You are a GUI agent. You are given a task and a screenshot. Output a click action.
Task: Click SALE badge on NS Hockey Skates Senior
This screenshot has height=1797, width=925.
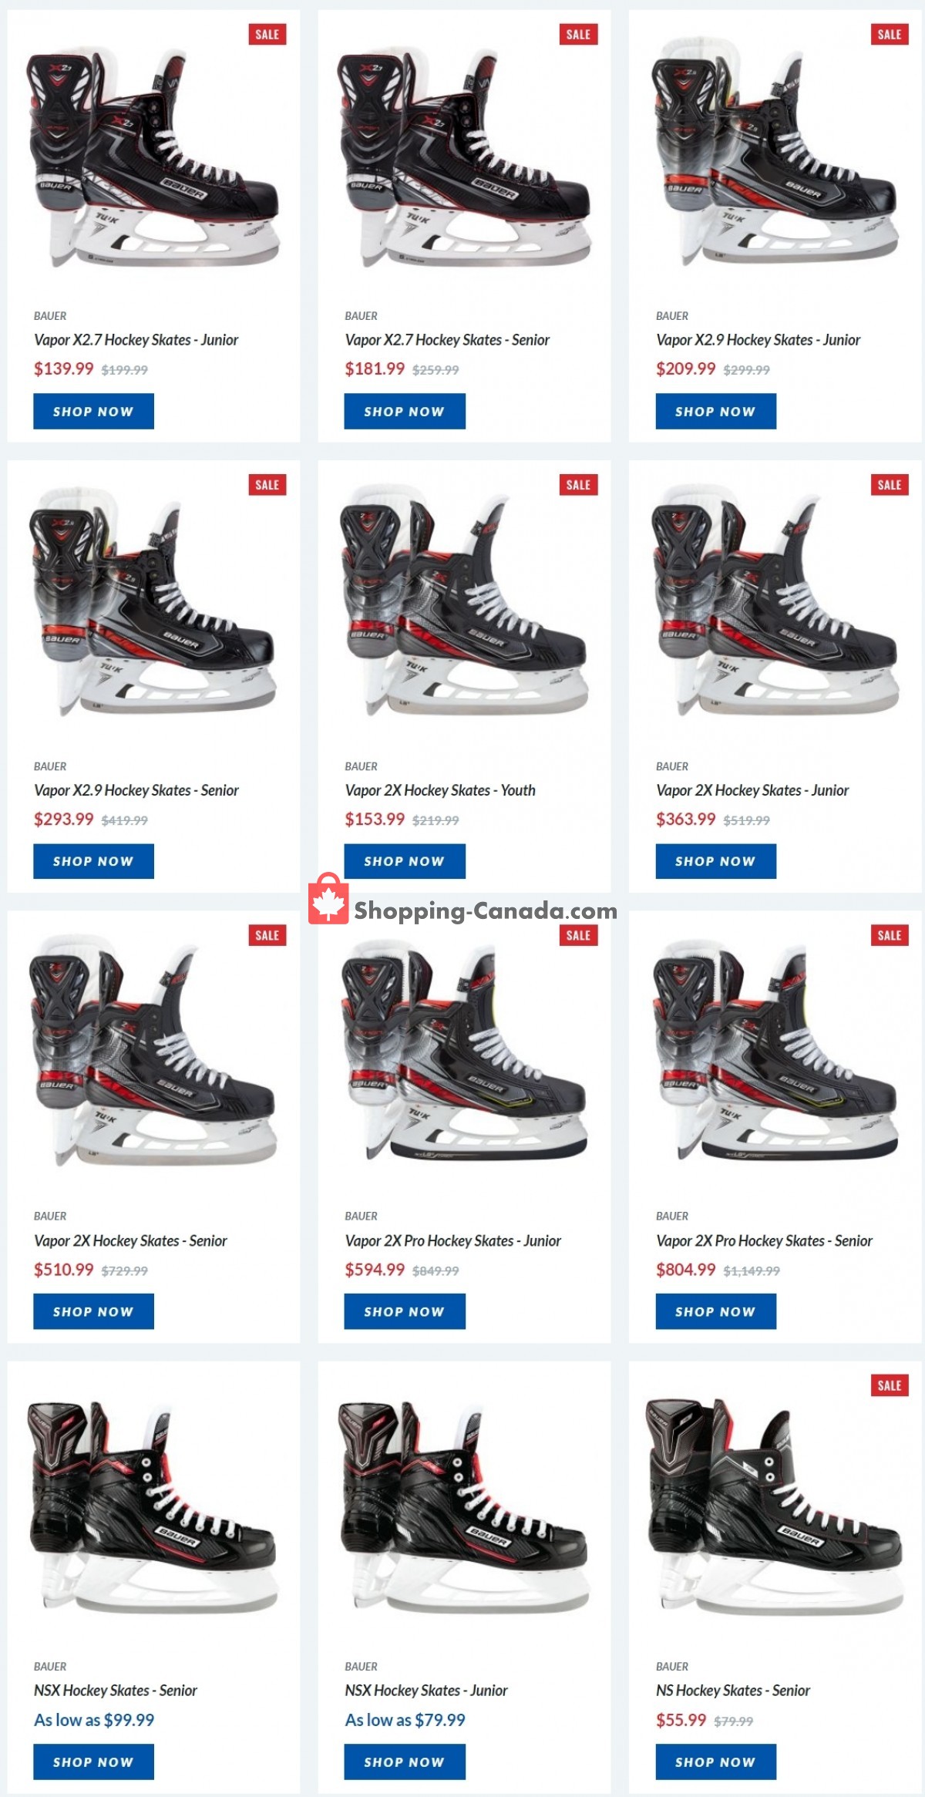click(889, 1385)
